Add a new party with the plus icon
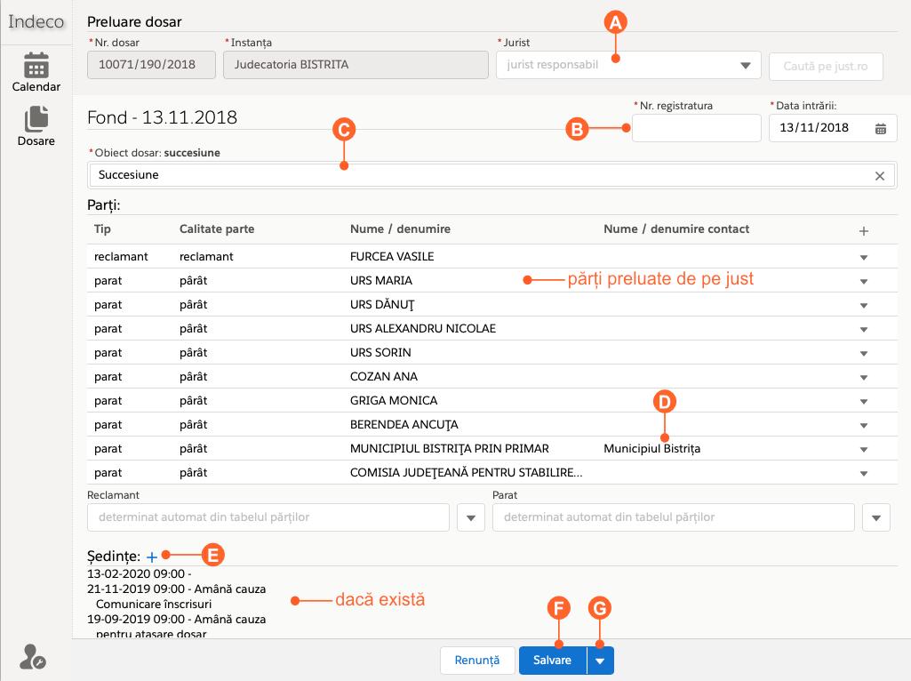The image size is (911, 681). 862,230
